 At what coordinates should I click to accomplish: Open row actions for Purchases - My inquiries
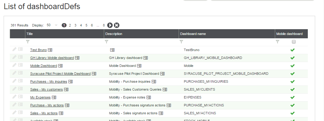tap(20, 81)
